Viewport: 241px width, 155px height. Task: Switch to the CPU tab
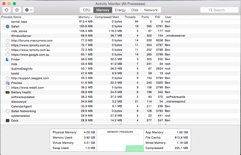coord(87,10)
